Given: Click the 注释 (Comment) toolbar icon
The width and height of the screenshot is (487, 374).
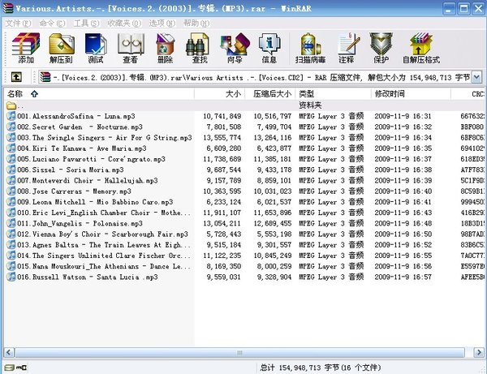Looking at the screenshot, I should [348, 48].
